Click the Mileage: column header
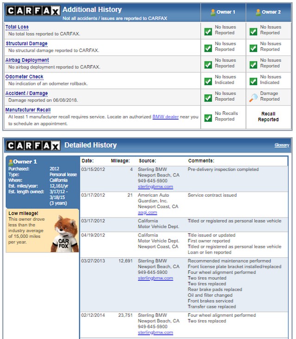The width and height of the screenshot is (296, 339). pos(120,161)
